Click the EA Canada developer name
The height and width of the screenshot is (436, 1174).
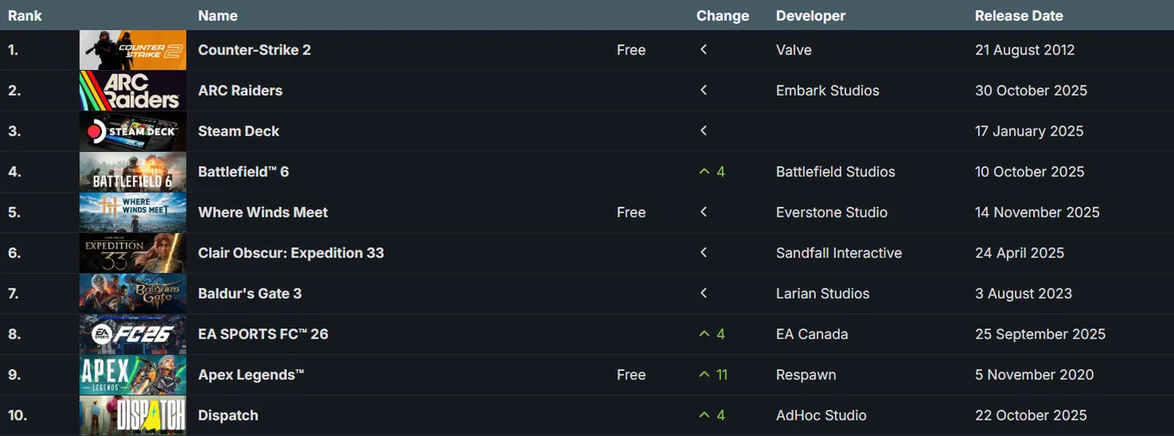812,334
